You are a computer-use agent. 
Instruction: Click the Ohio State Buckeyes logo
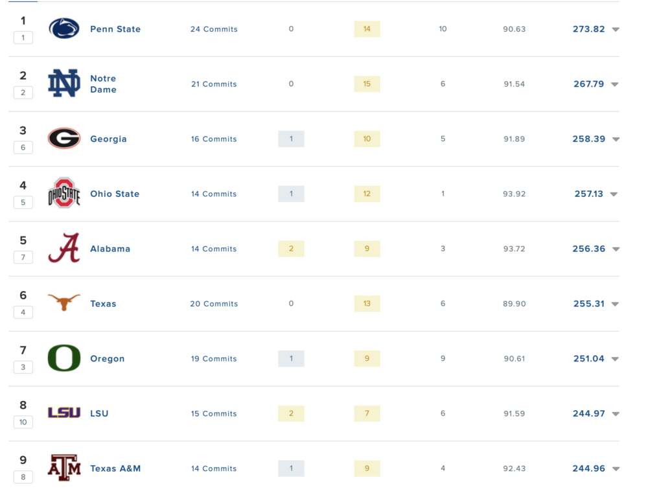tap(64, 193)
